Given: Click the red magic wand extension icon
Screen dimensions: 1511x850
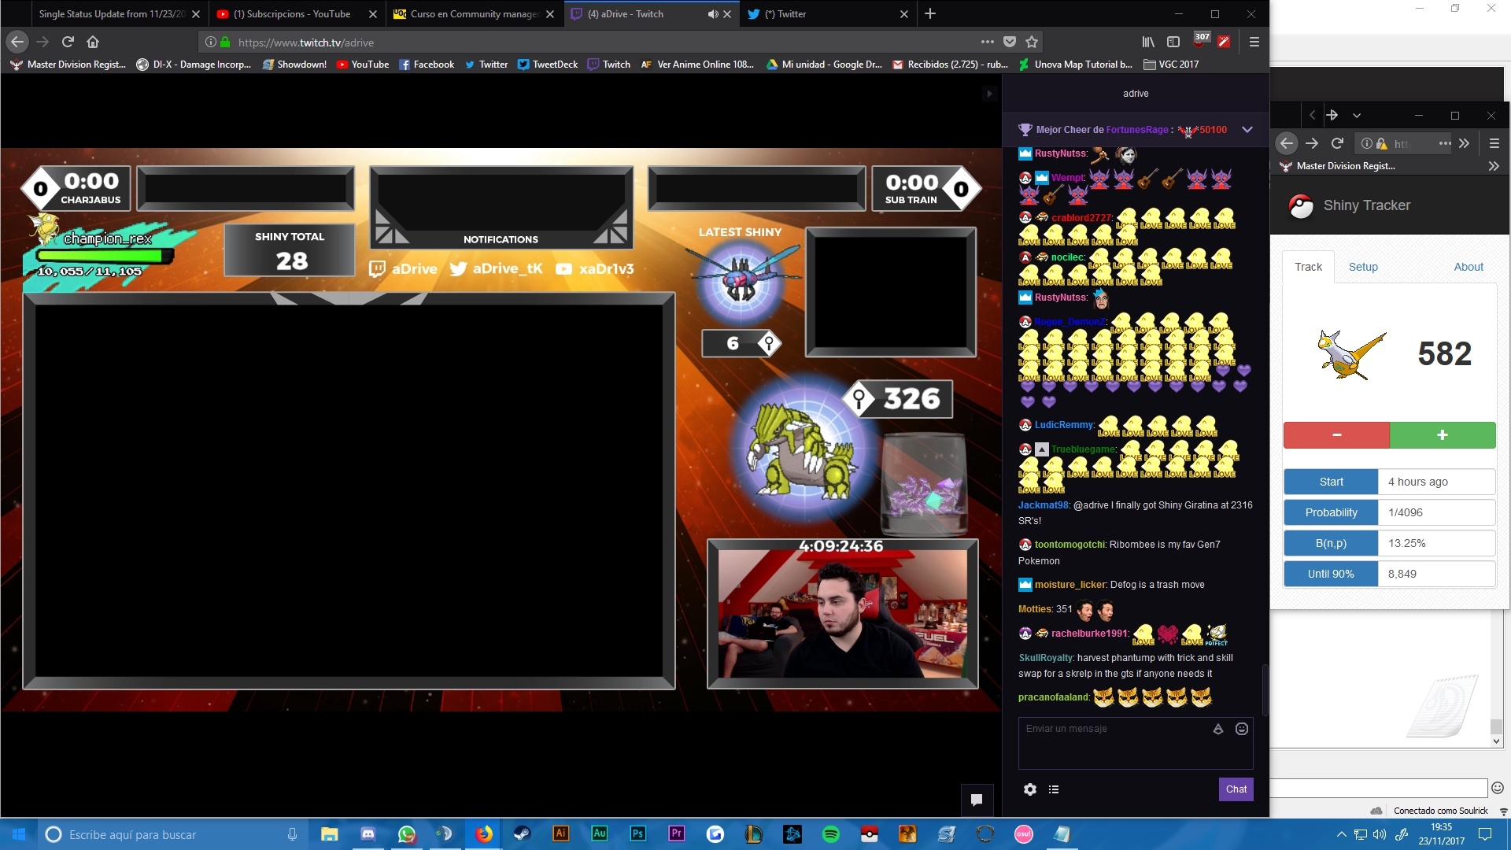Looking at the screenshot, I should (x=1224, y=42).
